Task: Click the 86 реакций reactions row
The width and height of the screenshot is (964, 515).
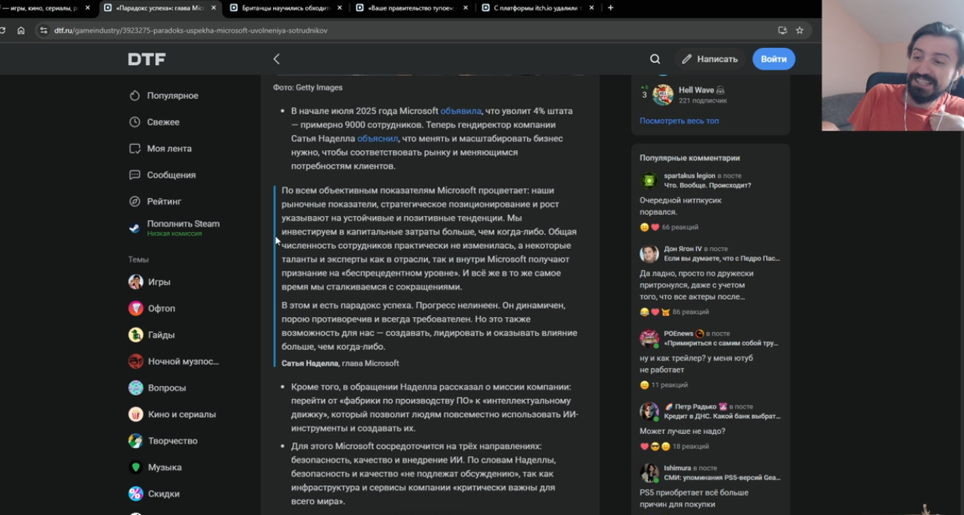Action: (x=674, y=312)
